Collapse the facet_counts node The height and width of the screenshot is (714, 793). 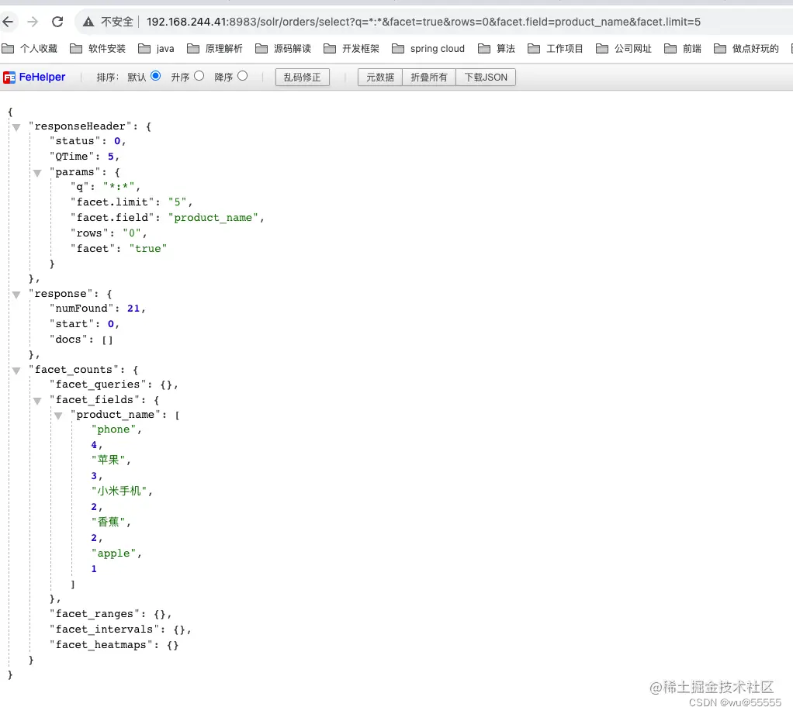(16, 371)
